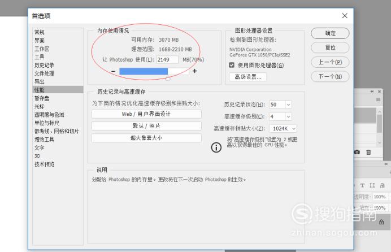Click the 历史记录状态 value field 50
391x252 pixels.
pos(277,105)
